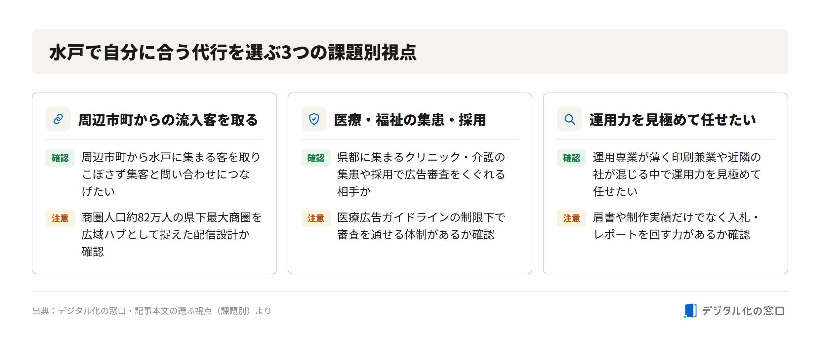Click orange 注意 badge in first card
820x349 pixels.
coord(60,218)
